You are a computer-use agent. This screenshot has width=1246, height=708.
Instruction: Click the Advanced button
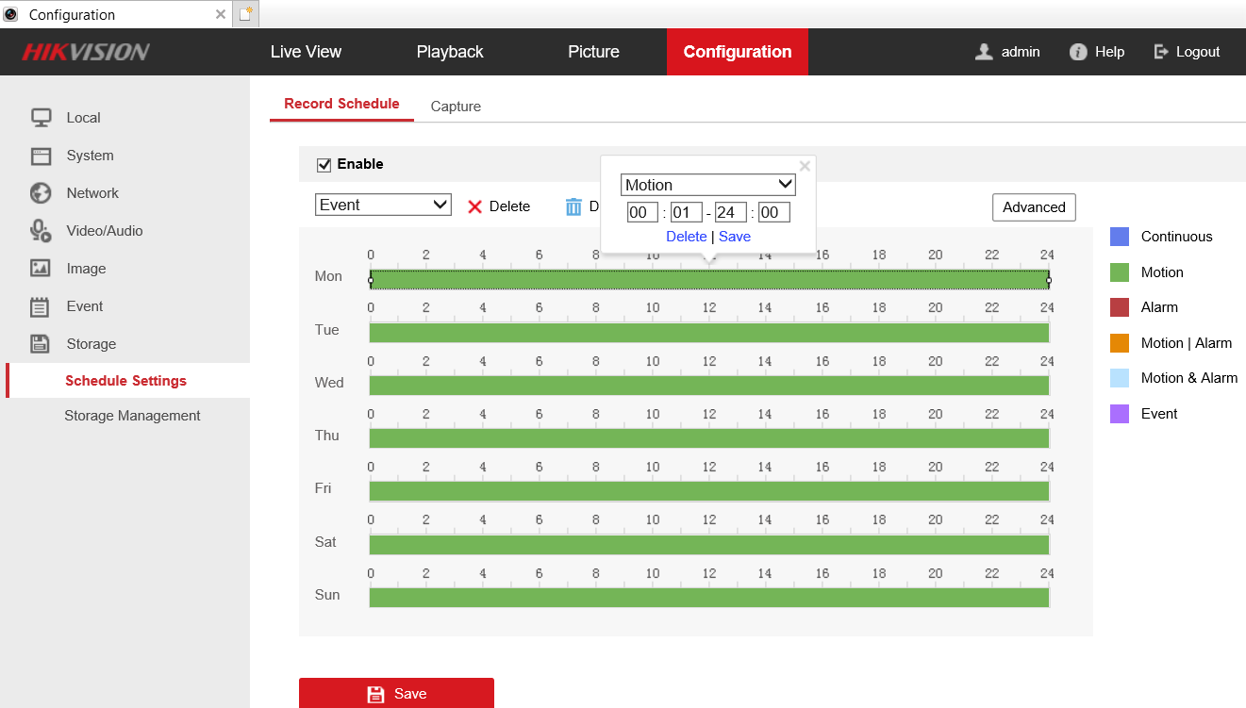pos(1034,207)
